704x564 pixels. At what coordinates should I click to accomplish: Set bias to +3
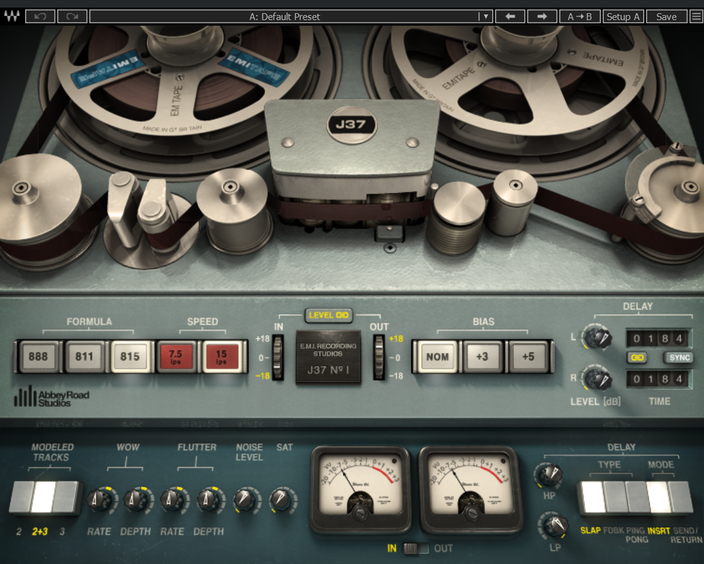coord(482,356)
